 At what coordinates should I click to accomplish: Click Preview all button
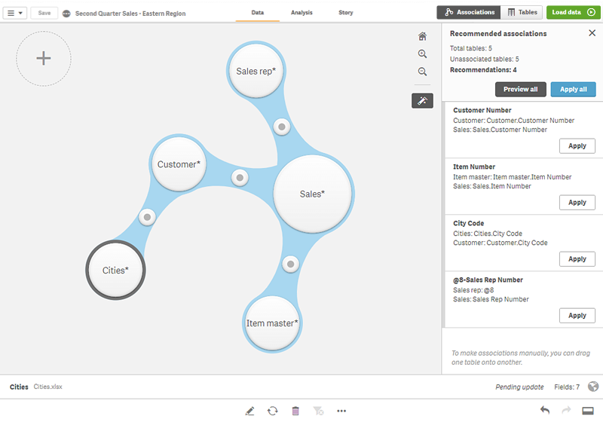pos(520,89)
